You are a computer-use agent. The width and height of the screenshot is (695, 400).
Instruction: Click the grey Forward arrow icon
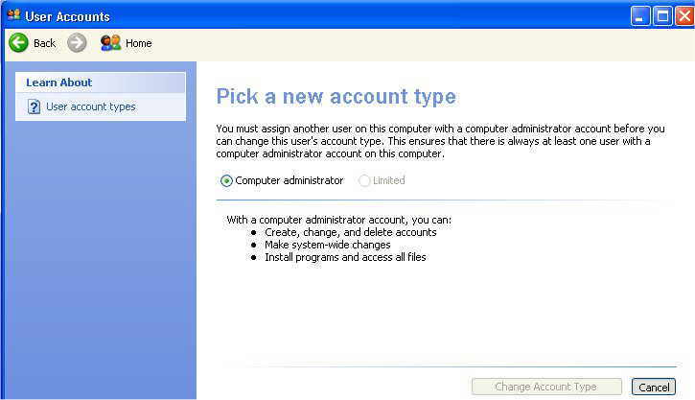click(77, 43)
